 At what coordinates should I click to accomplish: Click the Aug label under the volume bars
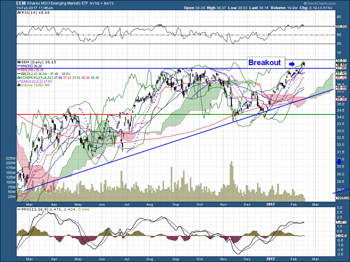[x=150, y=204]
